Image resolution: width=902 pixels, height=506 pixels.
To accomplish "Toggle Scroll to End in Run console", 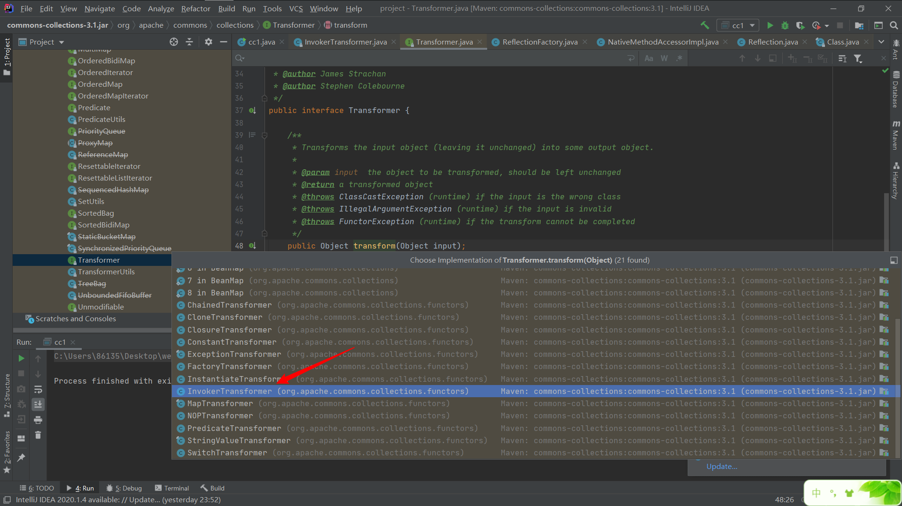I will [x=38, y=404].
